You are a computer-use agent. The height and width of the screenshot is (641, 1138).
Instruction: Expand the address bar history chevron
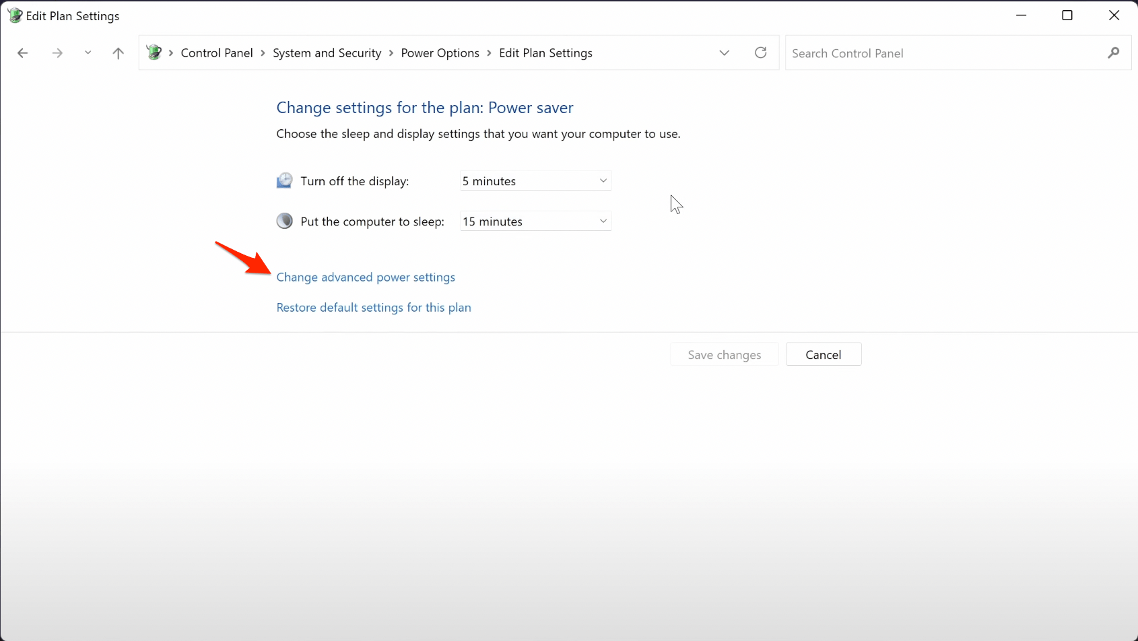click(725, 53)
